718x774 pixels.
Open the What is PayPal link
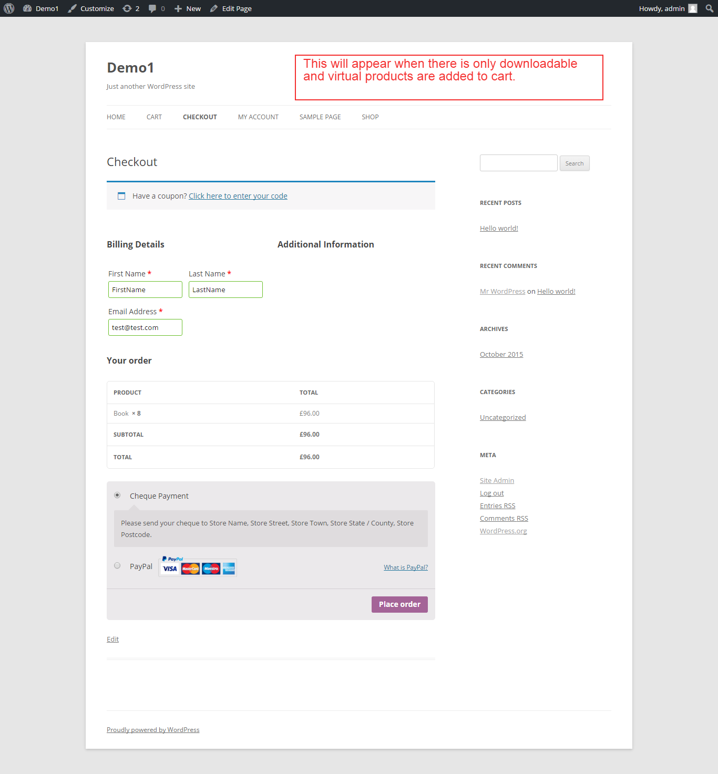[405, 567]
